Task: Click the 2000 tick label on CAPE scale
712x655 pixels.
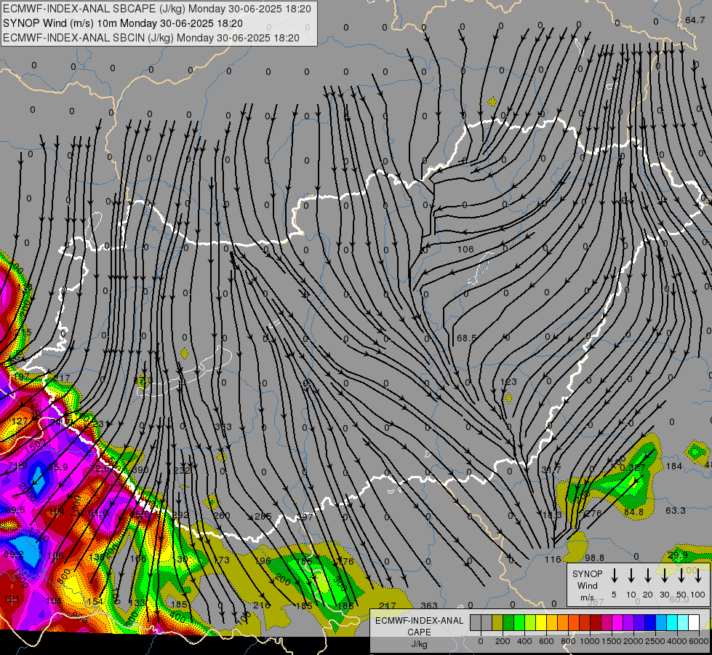Action: tap(633, 641)
